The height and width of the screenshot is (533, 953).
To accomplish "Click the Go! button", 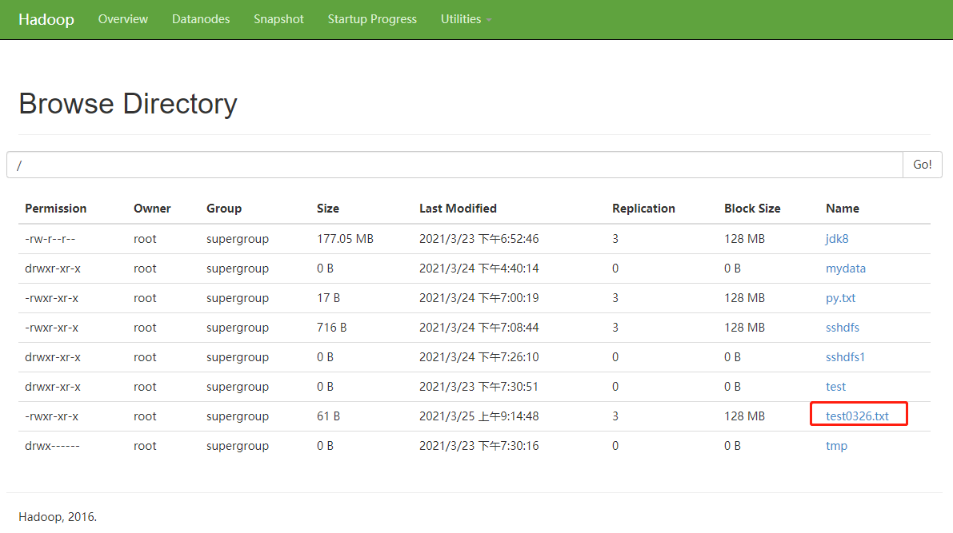I will (x=922, y=165).
